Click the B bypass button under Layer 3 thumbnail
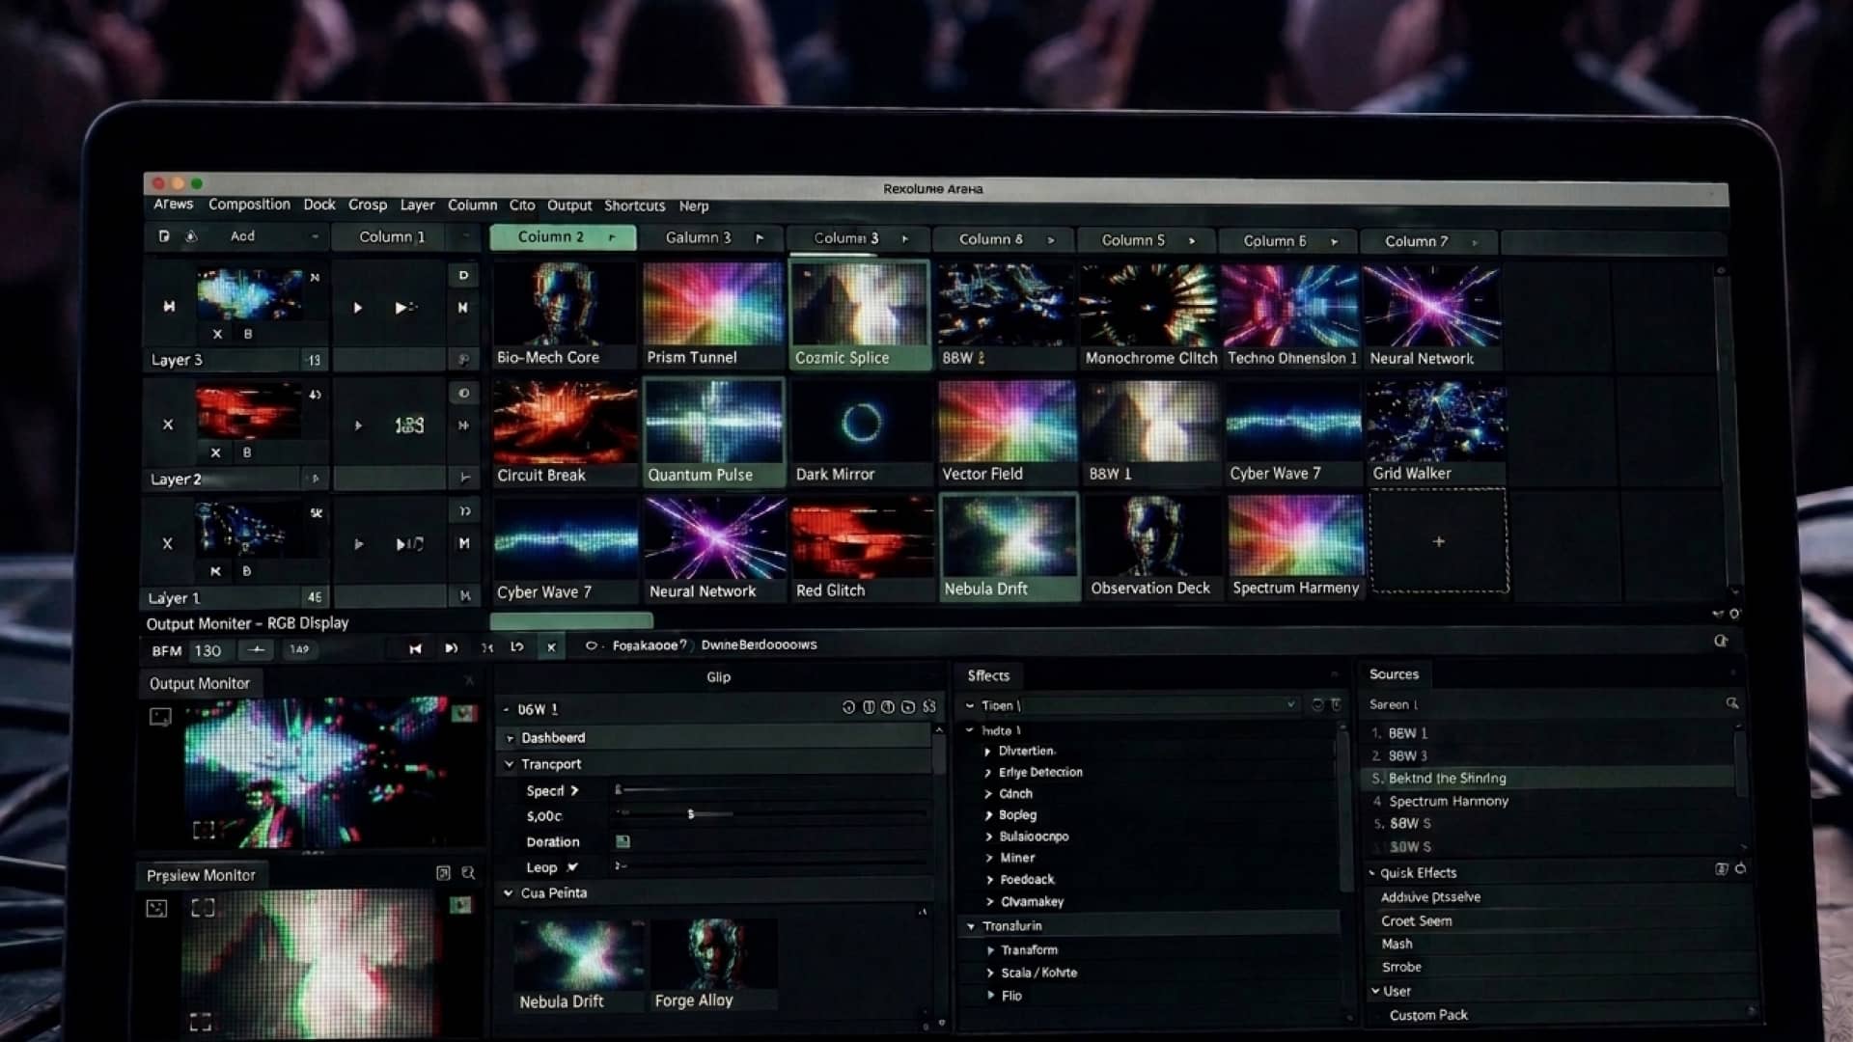 (x=248, y=334)
